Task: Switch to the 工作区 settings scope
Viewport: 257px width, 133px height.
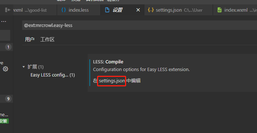Action: 47,39
